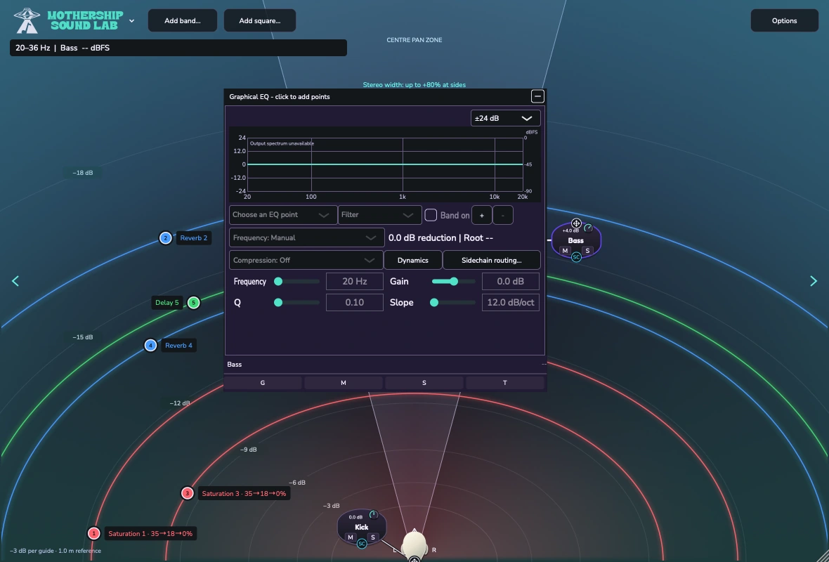Click the plus button to add EQ band

pyautogui.click(x=482, y=215)
